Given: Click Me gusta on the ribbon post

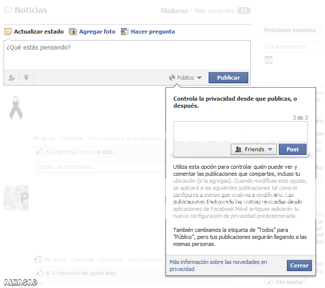Looking at the screenshot, I should click(x=44, y=138).
